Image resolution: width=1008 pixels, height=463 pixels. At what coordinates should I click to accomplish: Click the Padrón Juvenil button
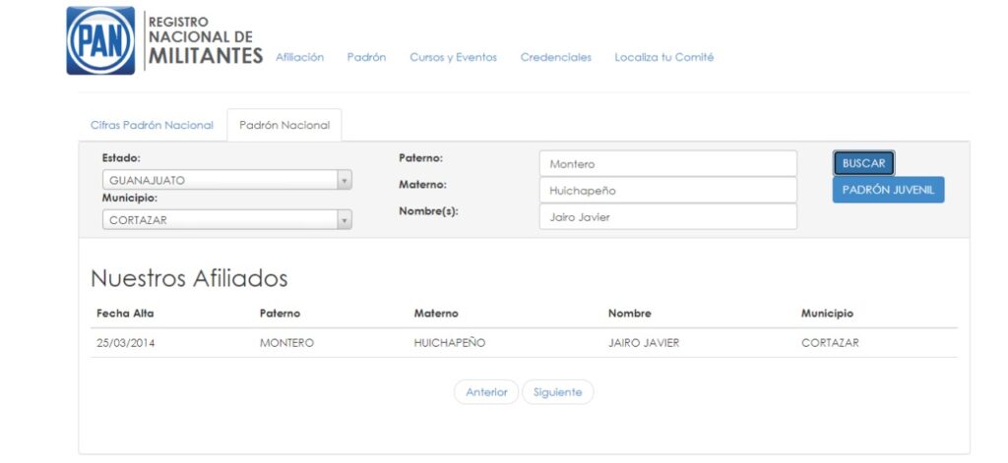pyautogui.click(x=888, y=190)
